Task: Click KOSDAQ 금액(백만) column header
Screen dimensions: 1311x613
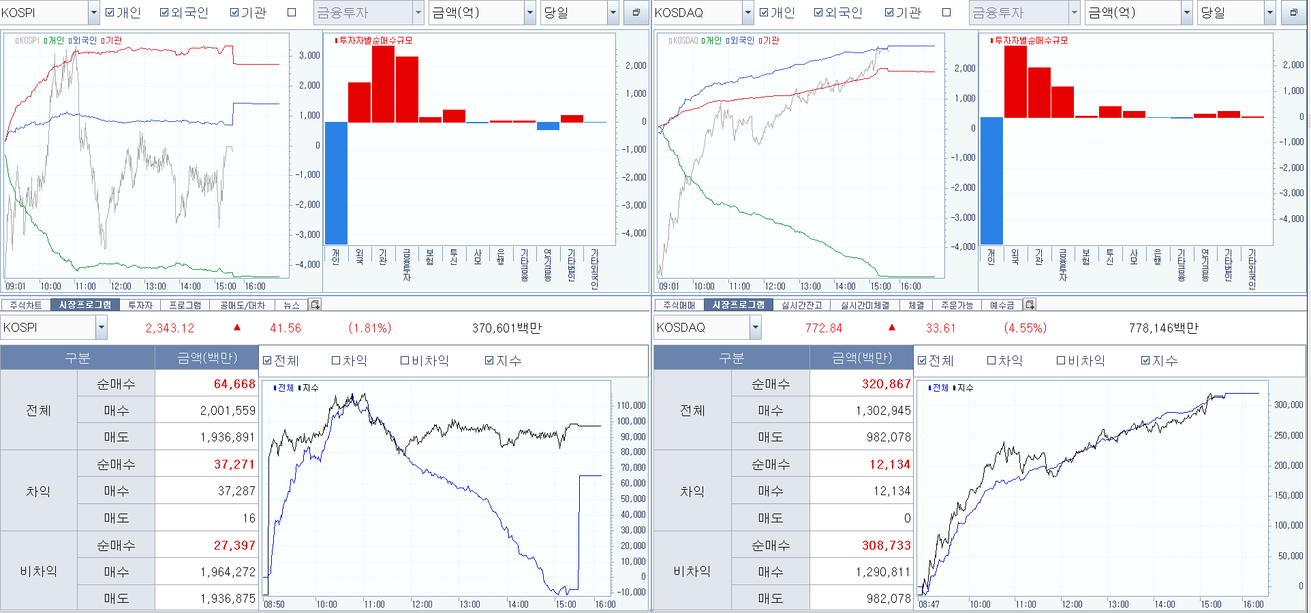Action: pos(862,358)
